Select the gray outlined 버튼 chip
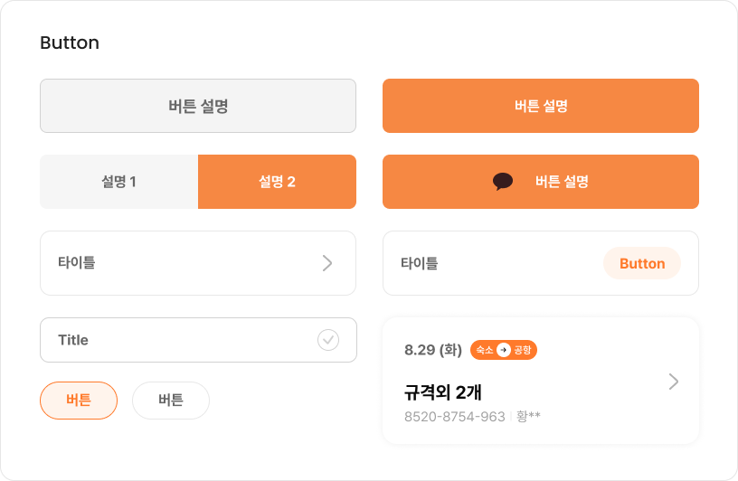 (x=171, y=401)
